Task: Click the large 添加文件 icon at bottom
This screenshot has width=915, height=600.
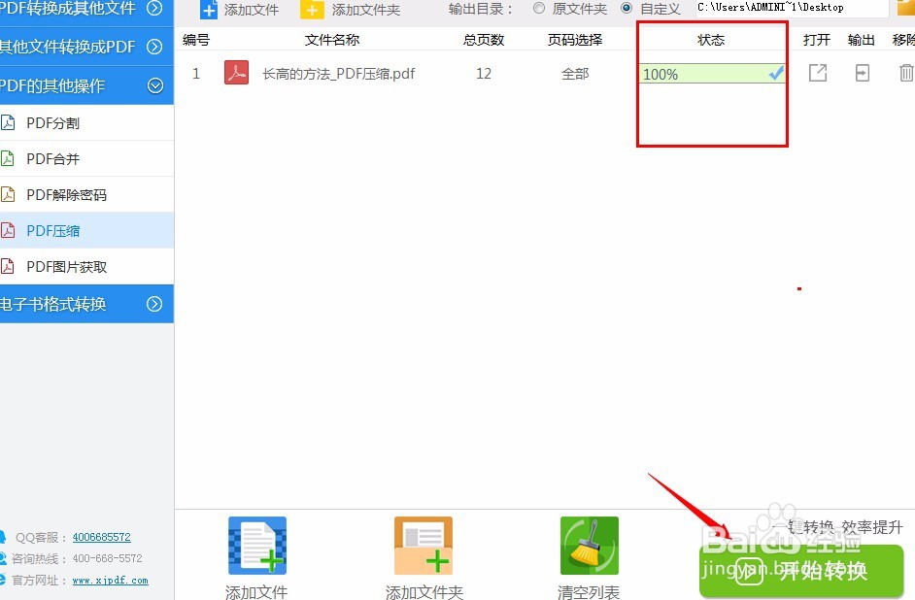Action: (255, 546)
